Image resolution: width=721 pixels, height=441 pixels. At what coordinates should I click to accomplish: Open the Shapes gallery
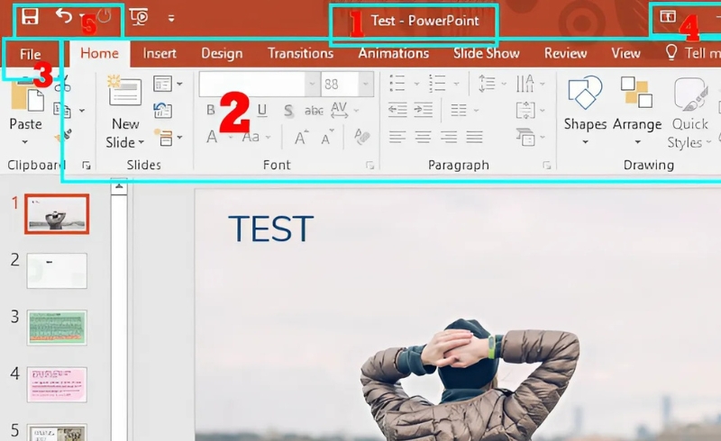point(585,110)
